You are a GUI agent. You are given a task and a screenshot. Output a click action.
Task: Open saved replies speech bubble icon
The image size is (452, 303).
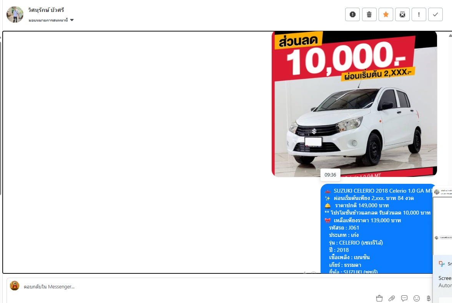click(404, 298)
